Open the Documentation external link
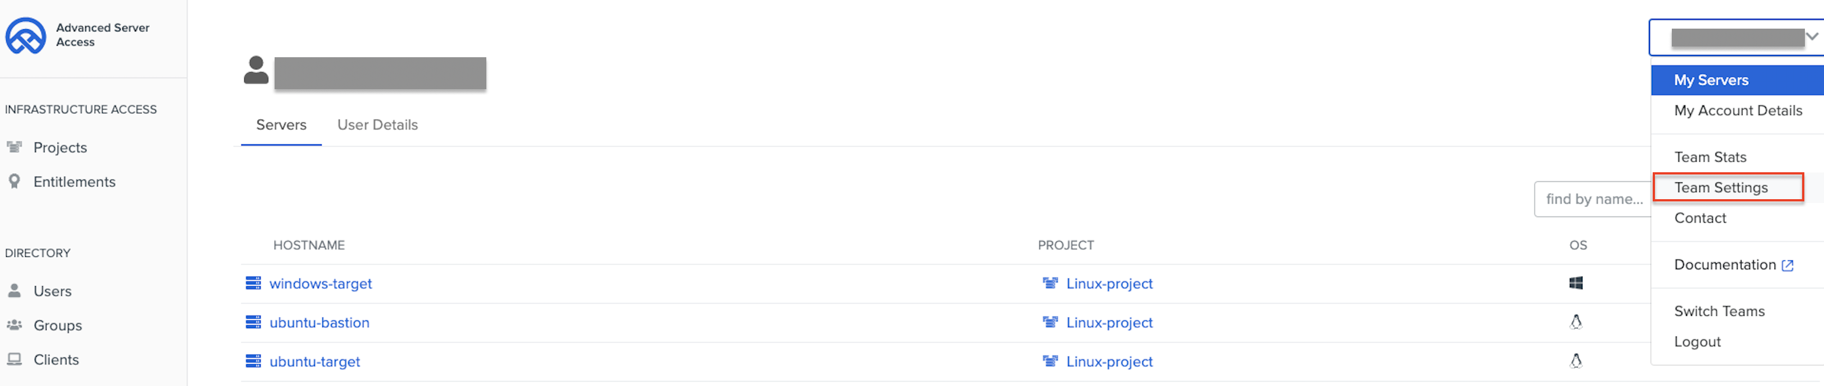 (x=1732, y=264)
